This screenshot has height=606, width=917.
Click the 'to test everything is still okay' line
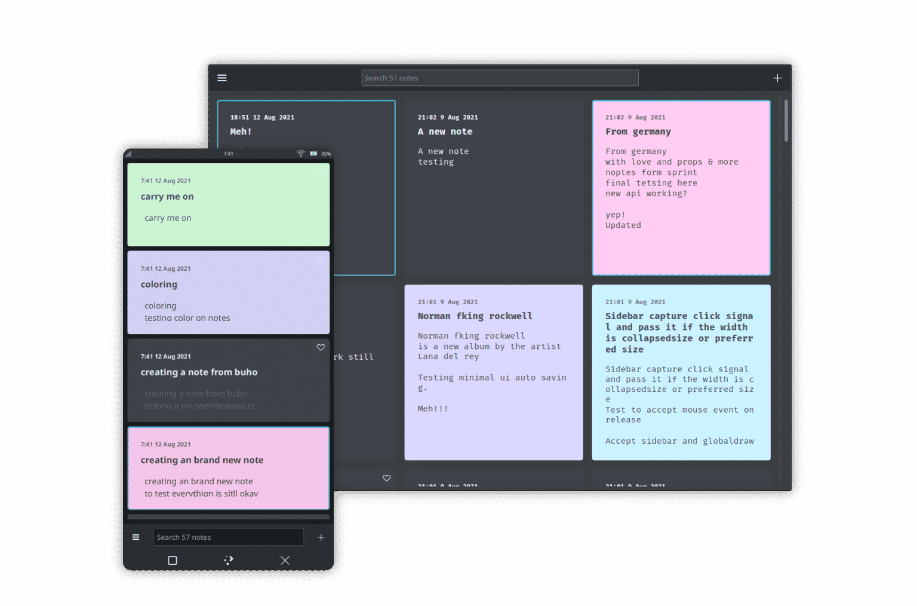[x=201, y=494]
